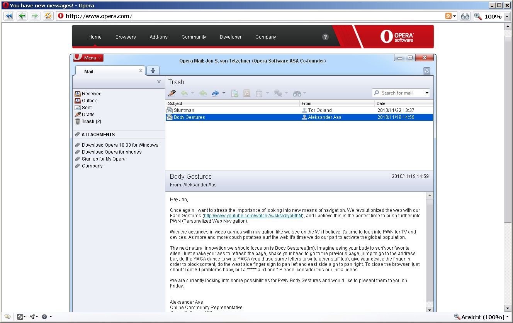Compose a new mail message
This screenshot has height=323, width=513.
pyautogui.click(x=172, y=93)
